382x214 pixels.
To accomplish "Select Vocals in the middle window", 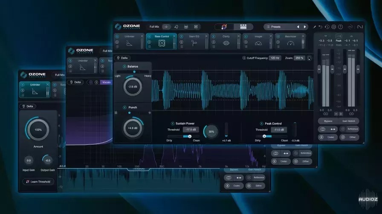I will 106,82.
